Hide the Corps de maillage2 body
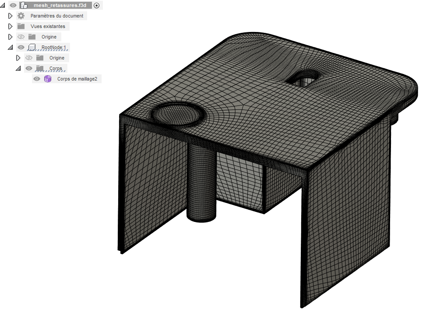Screen dimensions: 426x309 click(37, 79)
